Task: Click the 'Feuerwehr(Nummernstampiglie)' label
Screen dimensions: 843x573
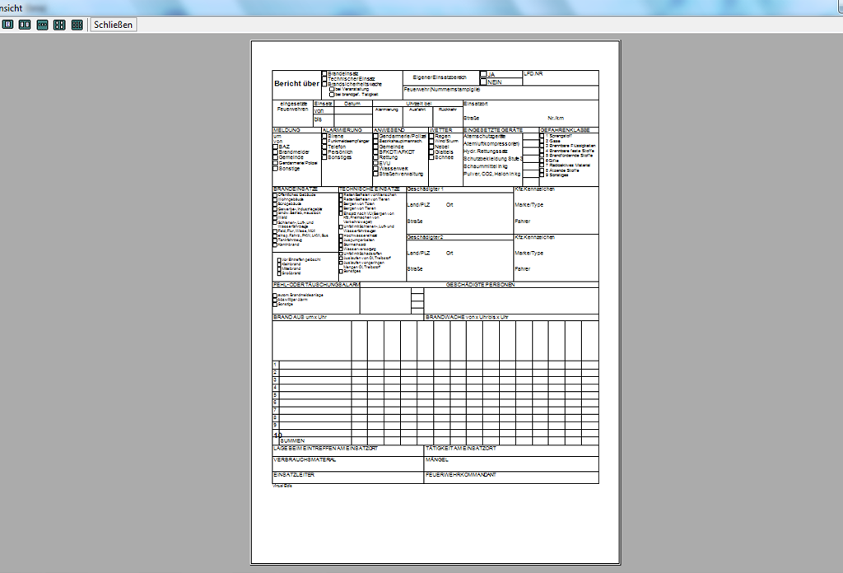Action: pyautogui.click(x=442, y=89)
